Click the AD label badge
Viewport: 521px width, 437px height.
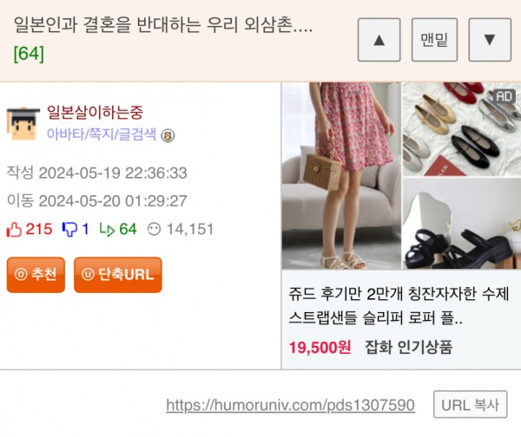[x=504, y=96]
